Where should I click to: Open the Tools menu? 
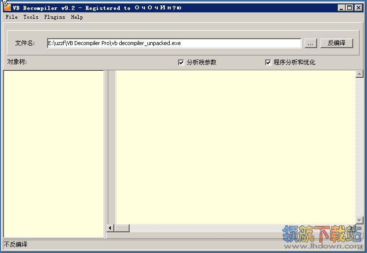[x=31, y=17]
